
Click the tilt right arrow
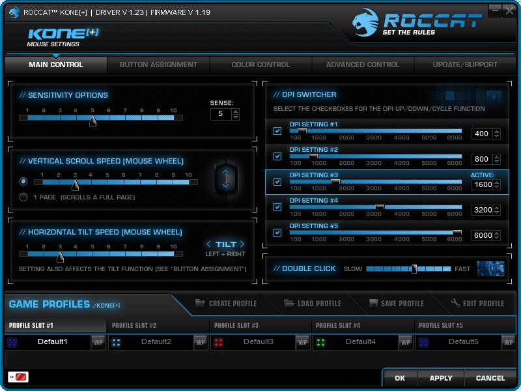click(242, 244)
